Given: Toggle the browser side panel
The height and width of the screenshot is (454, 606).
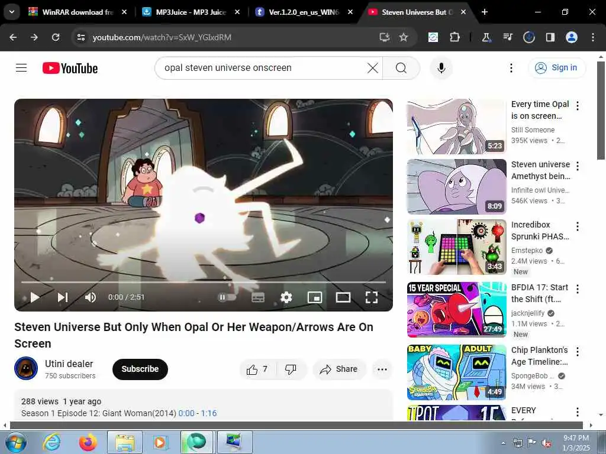Looking at the screenshot, I should tap(550, 37).
